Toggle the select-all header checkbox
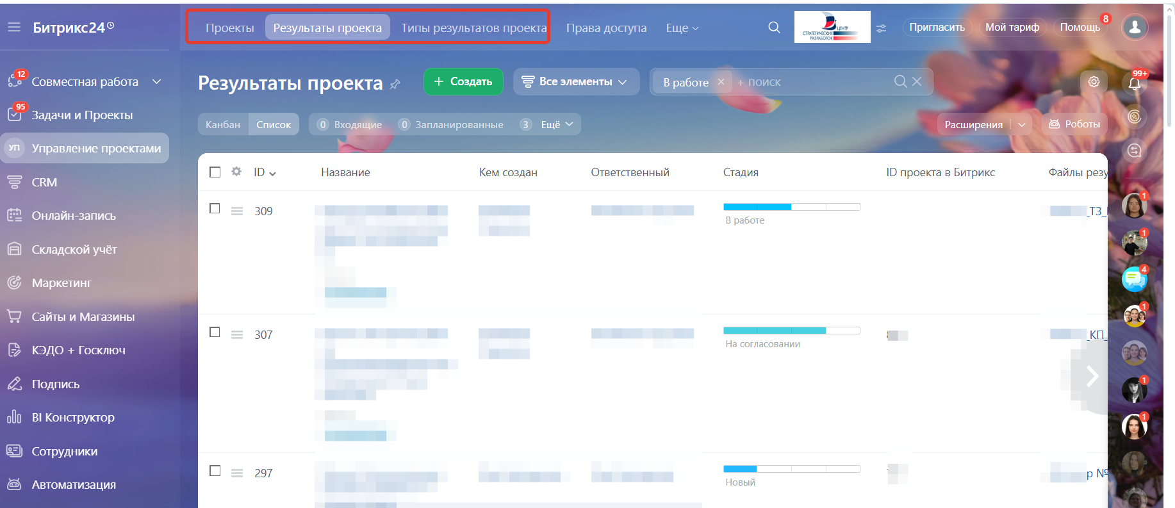This screenshot has width=1175, height=508. click(x=215, y=172)
